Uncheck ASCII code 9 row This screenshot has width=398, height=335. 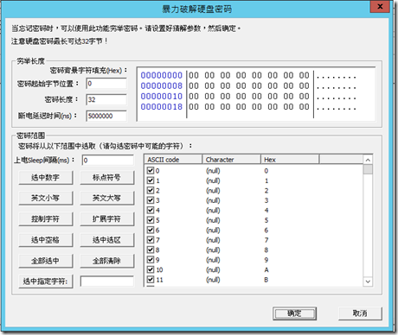click(x=151, y=260)
